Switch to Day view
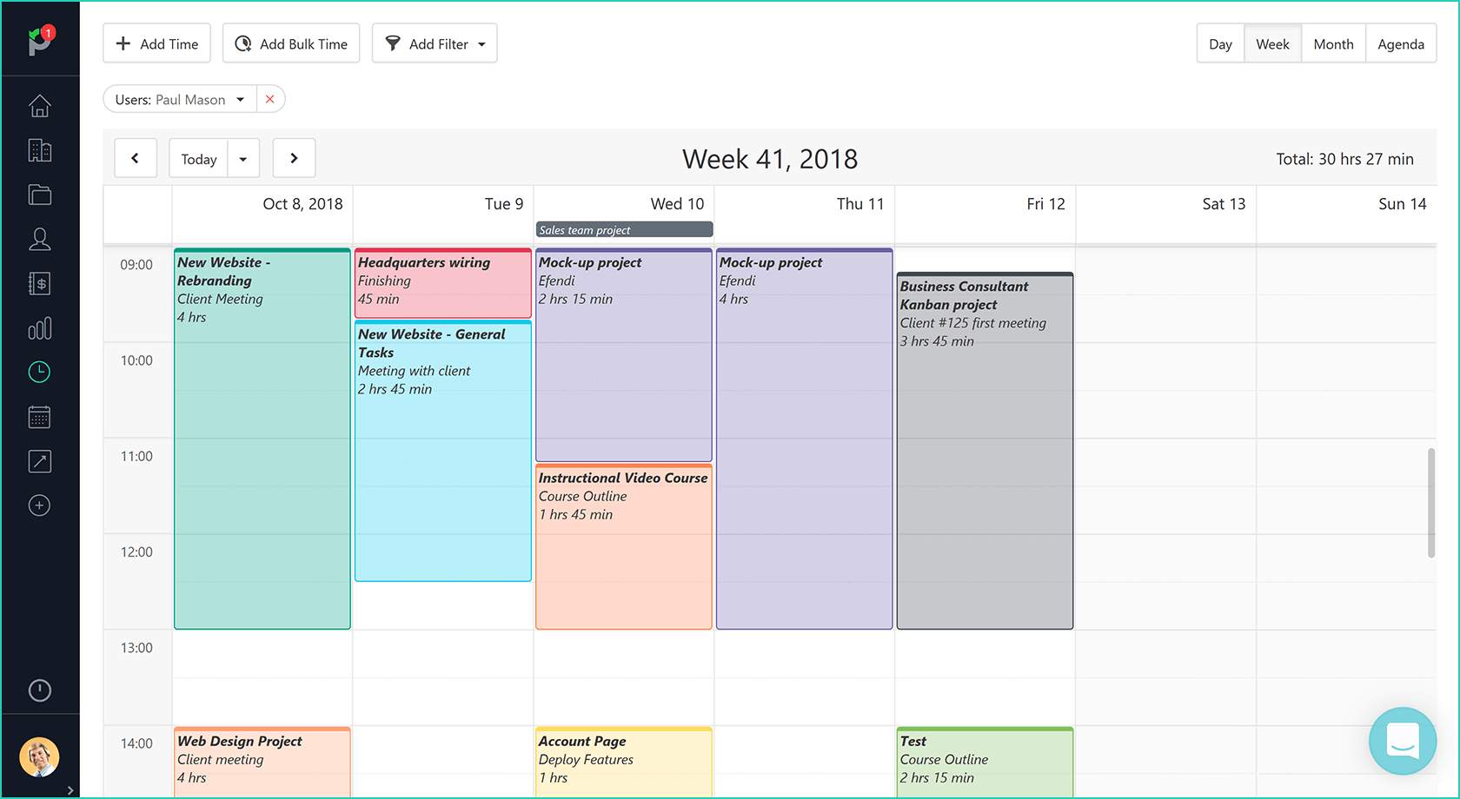This screenshot has width=1460, height=799. (x=1220, y=43)
